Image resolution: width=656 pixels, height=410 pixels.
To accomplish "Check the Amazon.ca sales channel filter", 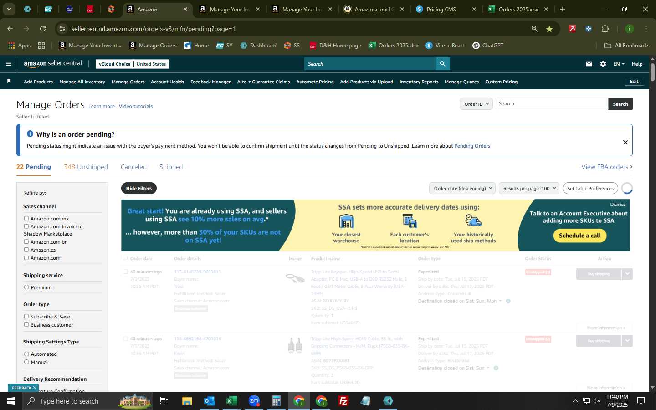I will 26,250.
